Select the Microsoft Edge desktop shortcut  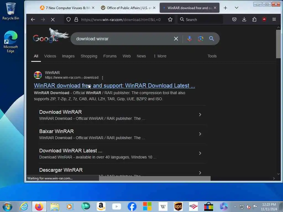(11, 42)
